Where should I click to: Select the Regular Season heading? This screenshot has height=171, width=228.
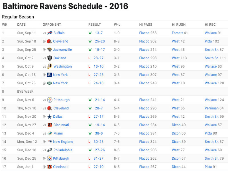click(18, 17)
